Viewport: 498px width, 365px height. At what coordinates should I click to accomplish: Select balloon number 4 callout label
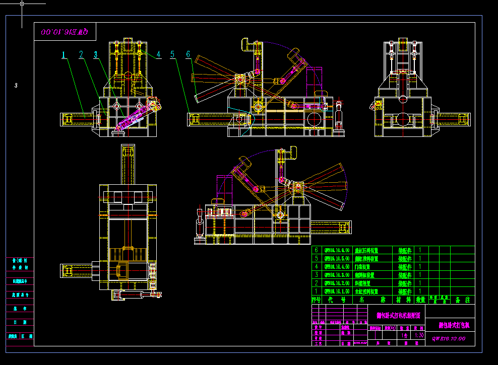point(158,54)
